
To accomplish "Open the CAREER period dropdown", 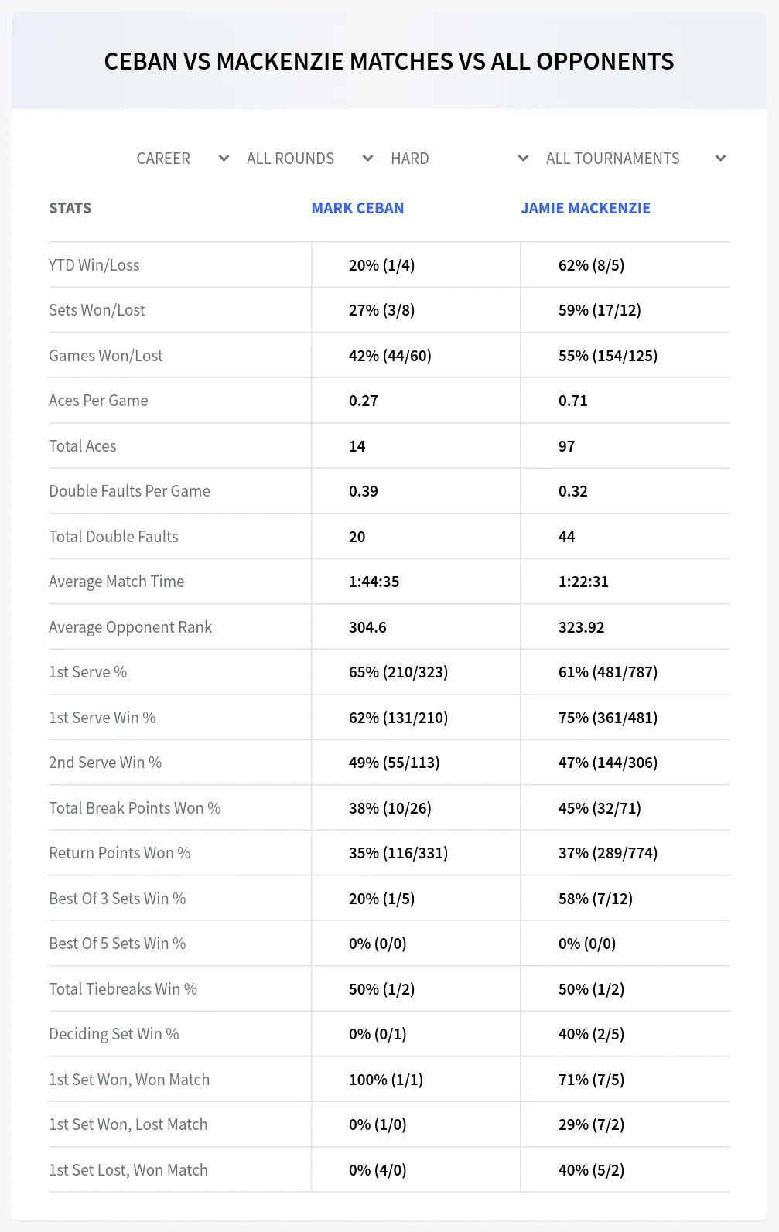I will (182, 159).
